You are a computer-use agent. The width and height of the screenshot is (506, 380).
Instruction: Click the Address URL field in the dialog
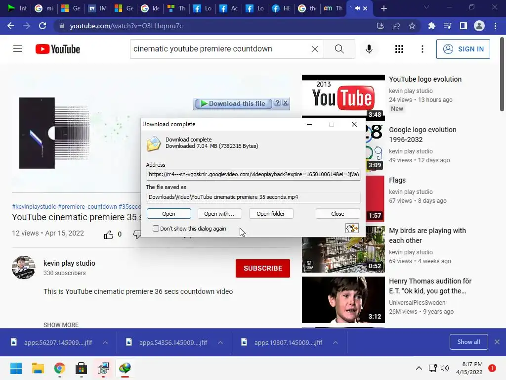coord(253,174)
